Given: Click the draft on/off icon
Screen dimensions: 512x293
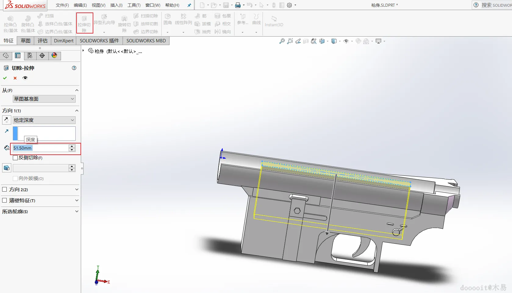Looking at the screenshot, I should 6,168.
